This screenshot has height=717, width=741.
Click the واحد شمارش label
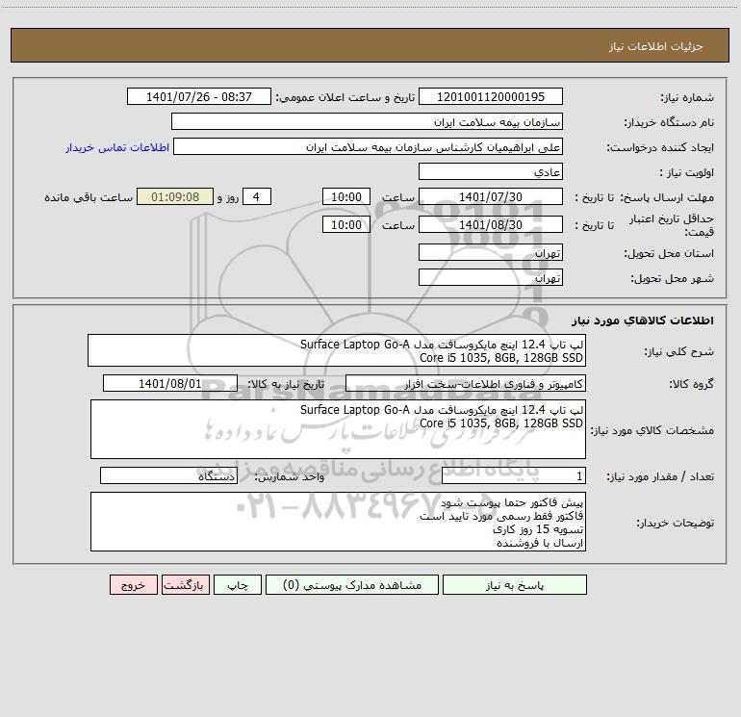(290, 476)
